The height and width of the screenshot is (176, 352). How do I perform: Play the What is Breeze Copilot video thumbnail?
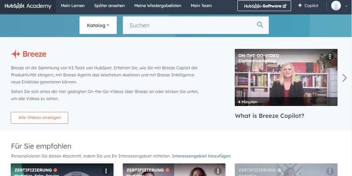pyautogui.click(x=286, y=77)
